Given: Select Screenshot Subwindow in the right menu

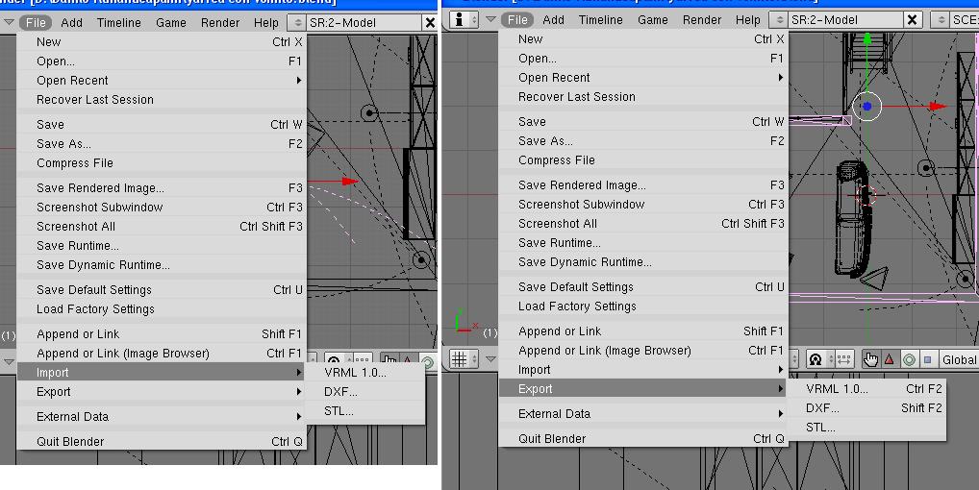Looking at the screenshot, I should point(643,205).
